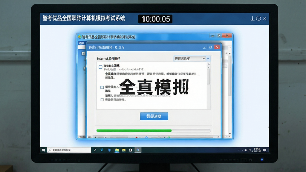The height and width of the screenshot is (172, 306).
Task: Click the sidebar icon in the middle window
Action: pyautogui.click(x=84, y=53)
